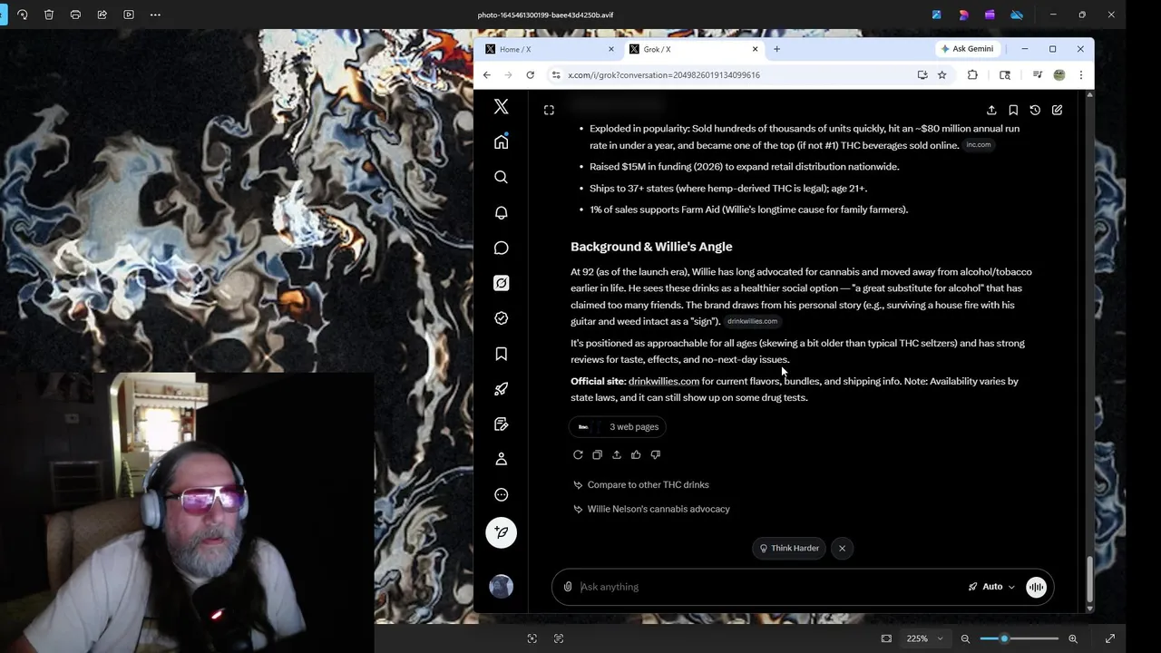Bookmark conversation using top-right bookmark icon

click(1013, 110)
